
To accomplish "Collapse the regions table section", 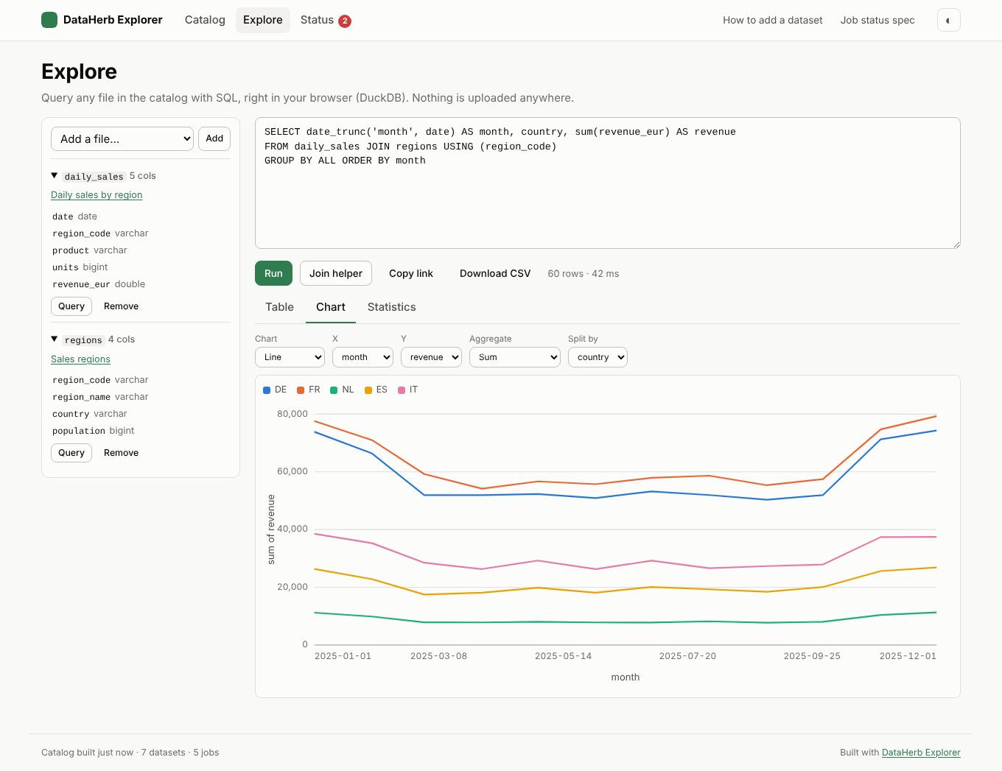I will [x=55, y=339].
